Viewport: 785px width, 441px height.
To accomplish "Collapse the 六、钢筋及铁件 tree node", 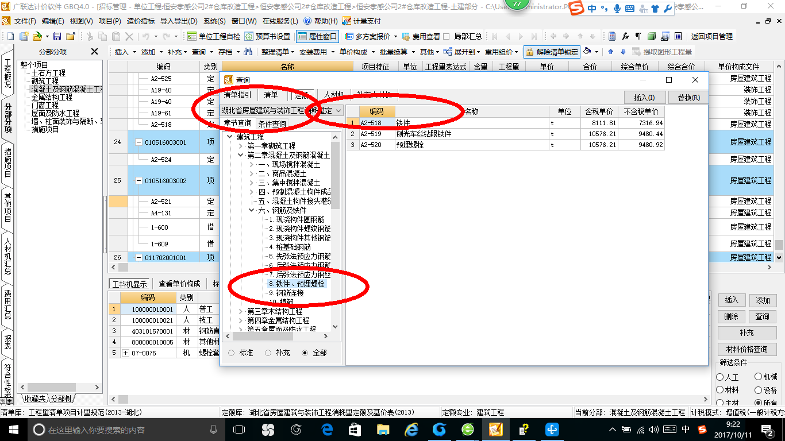I will [x=251, y=210].
